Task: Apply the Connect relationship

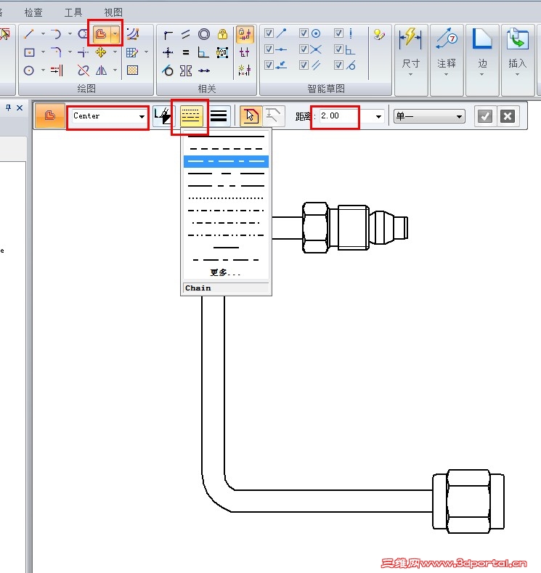Action: pos(168,35)
